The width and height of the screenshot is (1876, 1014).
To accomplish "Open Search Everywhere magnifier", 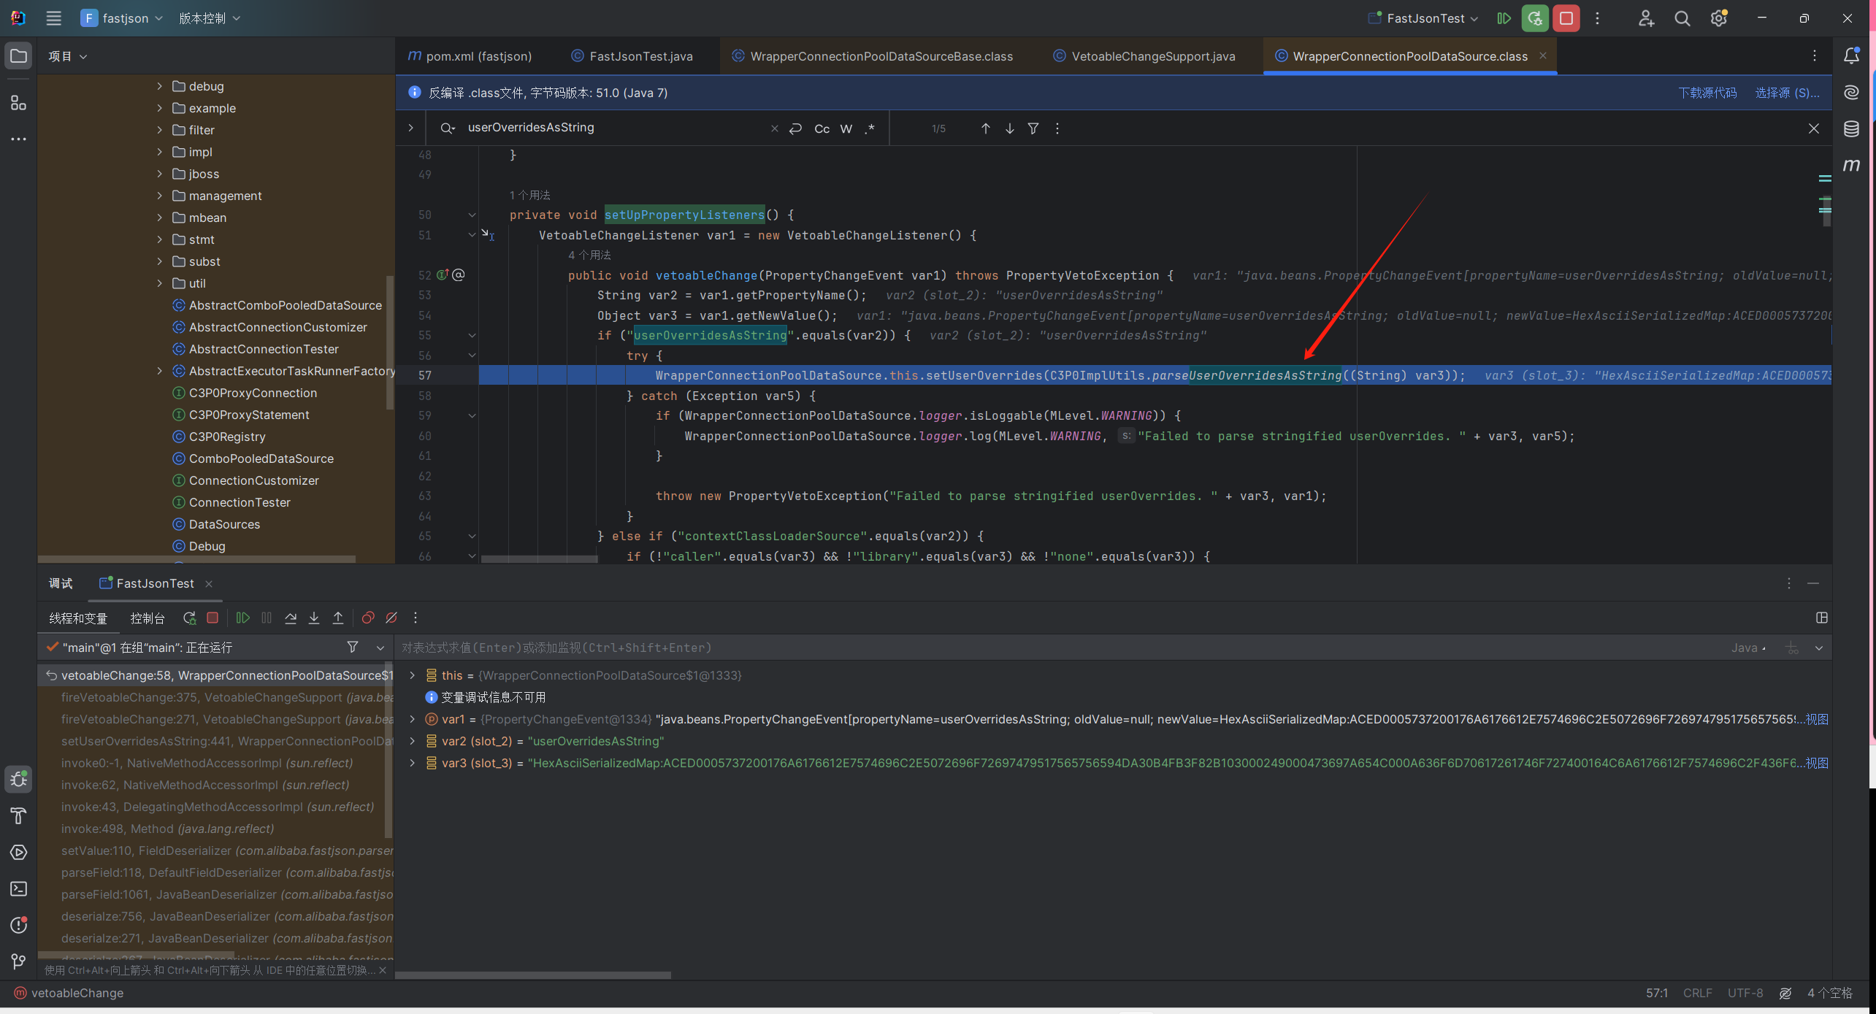I will [1682, 18].
